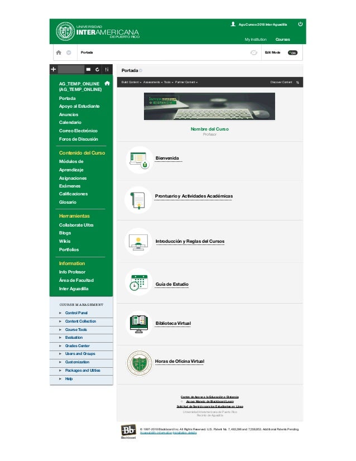The image size is (356, 461).
Task: Switch Edit Mode ON toggle
Action: click(x=292, y=52)
